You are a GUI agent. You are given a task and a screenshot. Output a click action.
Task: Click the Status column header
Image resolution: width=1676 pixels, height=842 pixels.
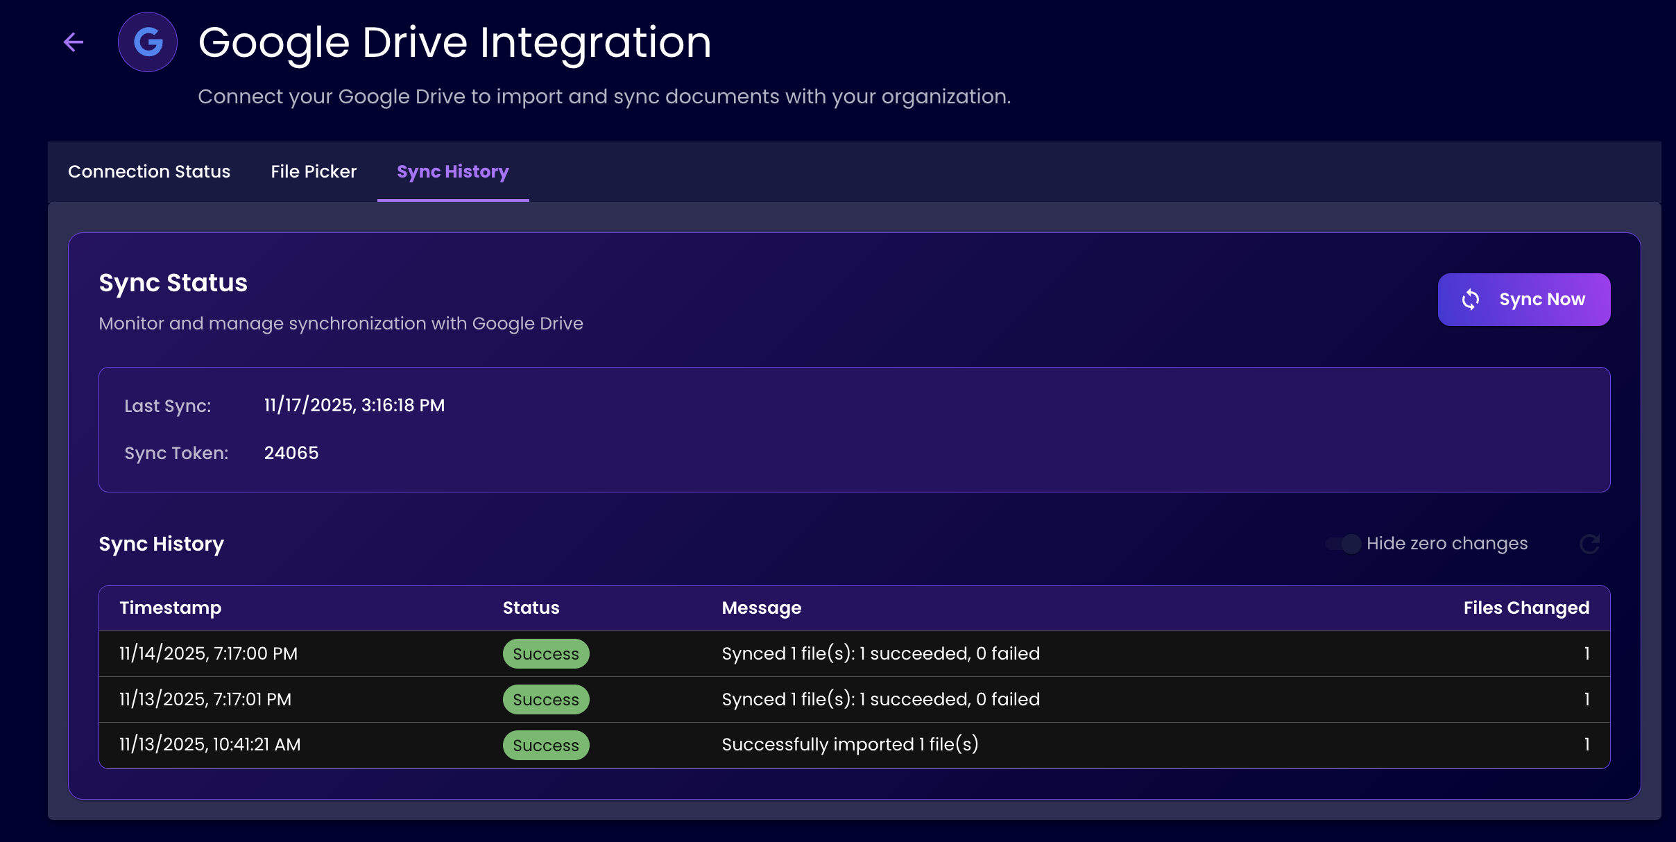(x=531, y=608)
